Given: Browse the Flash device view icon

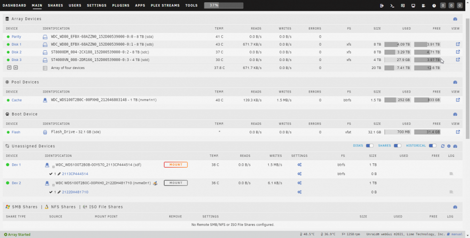Looking at the screenshot, I should (x=458, y=132).
